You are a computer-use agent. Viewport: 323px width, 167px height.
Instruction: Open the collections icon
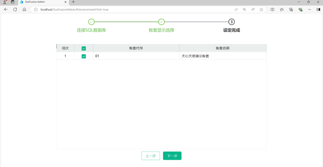pos(291,9)
